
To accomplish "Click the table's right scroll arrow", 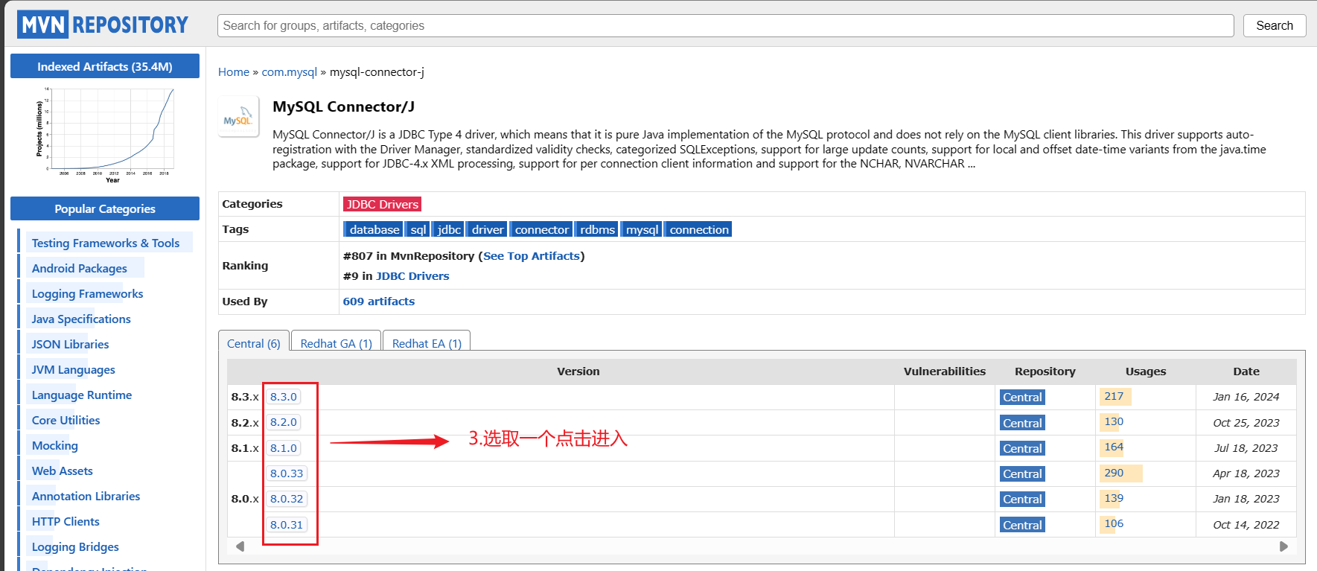I will 1283,546.
